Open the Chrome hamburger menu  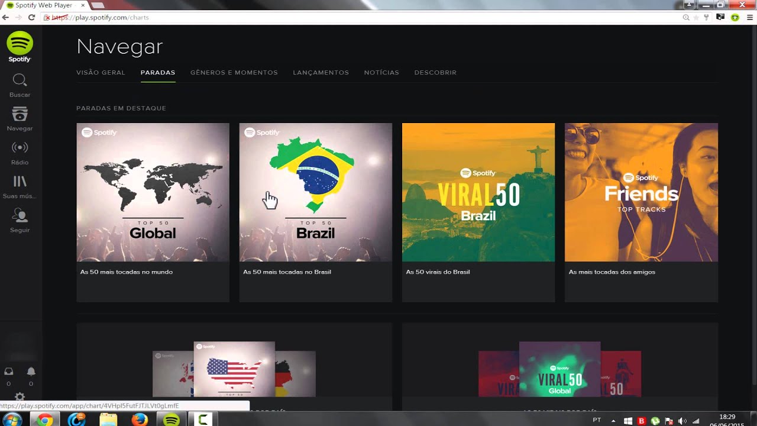(x=750, y=18)
